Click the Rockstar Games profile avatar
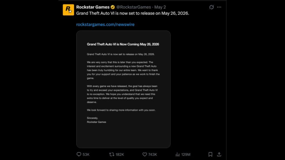This screenshot has width=285, height=160. [x=68, y=10]
